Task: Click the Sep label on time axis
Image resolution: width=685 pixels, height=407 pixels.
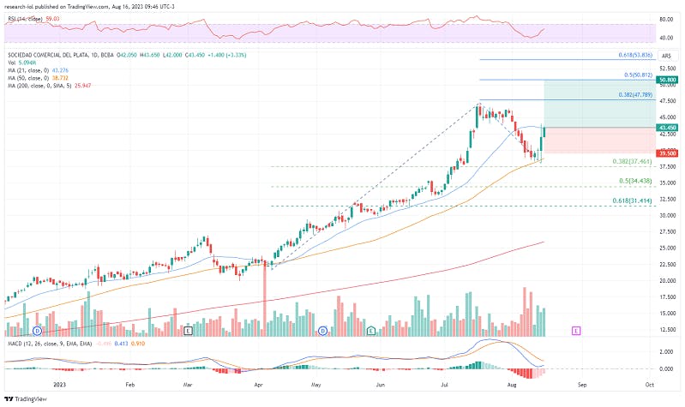Action: (582, 385)
